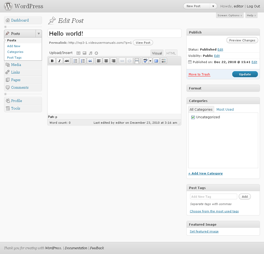Click the Hello world! title field
Viewport: 264px width, 254px height.
tap(114, 33)
